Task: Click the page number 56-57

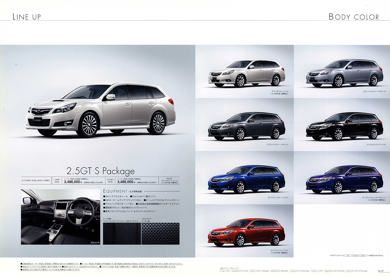Action: coord(381,271)
